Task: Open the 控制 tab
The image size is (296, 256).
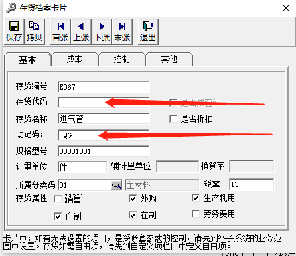Action: (x=121, y=59)
